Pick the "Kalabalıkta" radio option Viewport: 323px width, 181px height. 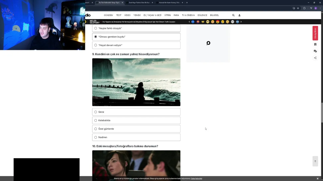pyautogui.click(x=136, y=120)
